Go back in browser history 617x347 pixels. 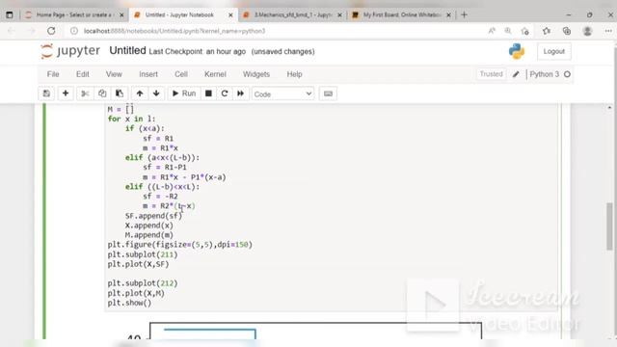click(11, 31)
